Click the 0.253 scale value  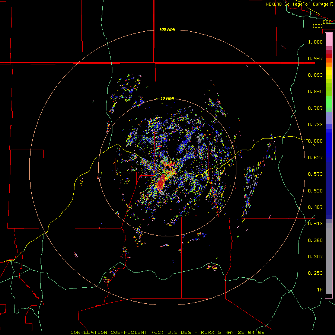click(315, 273)
